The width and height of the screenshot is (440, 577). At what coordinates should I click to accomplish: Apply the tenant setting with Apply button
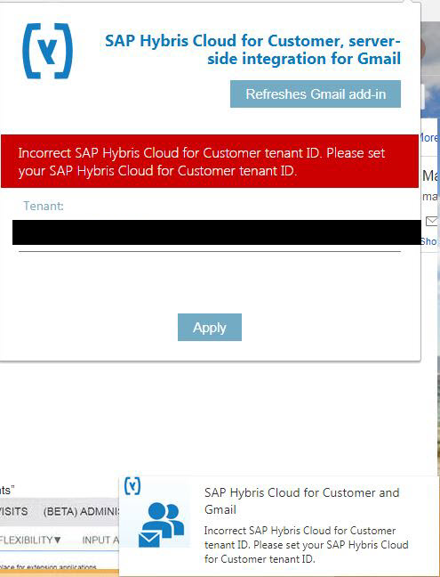pos(210,328)
